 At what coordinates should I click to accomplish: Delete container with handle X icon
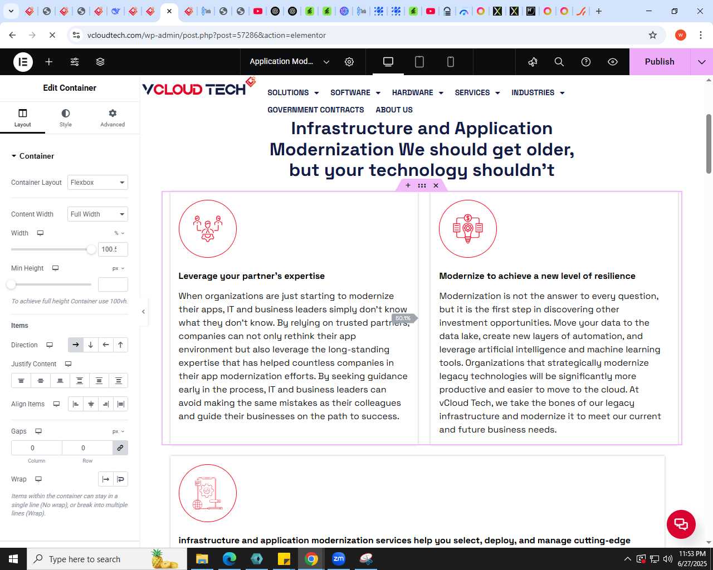pyautogui.click(x=436, y=185)
